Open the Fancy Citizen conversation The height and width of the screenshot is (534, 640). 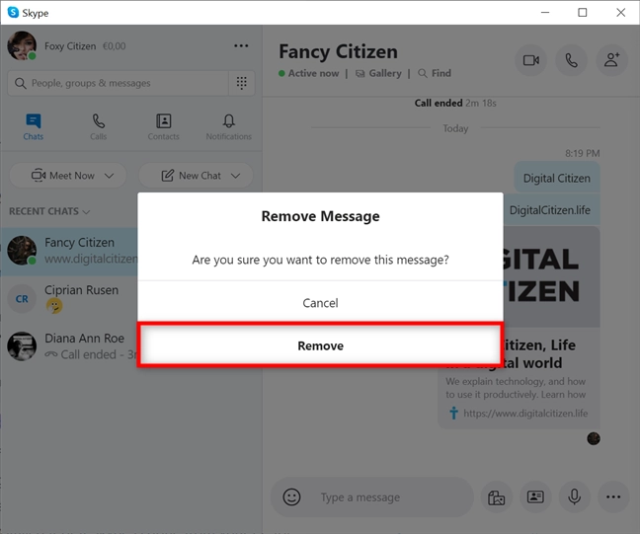point(69,251)
